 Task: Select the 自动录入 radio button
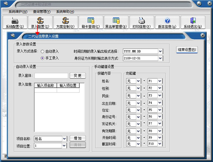pos(42,51)
